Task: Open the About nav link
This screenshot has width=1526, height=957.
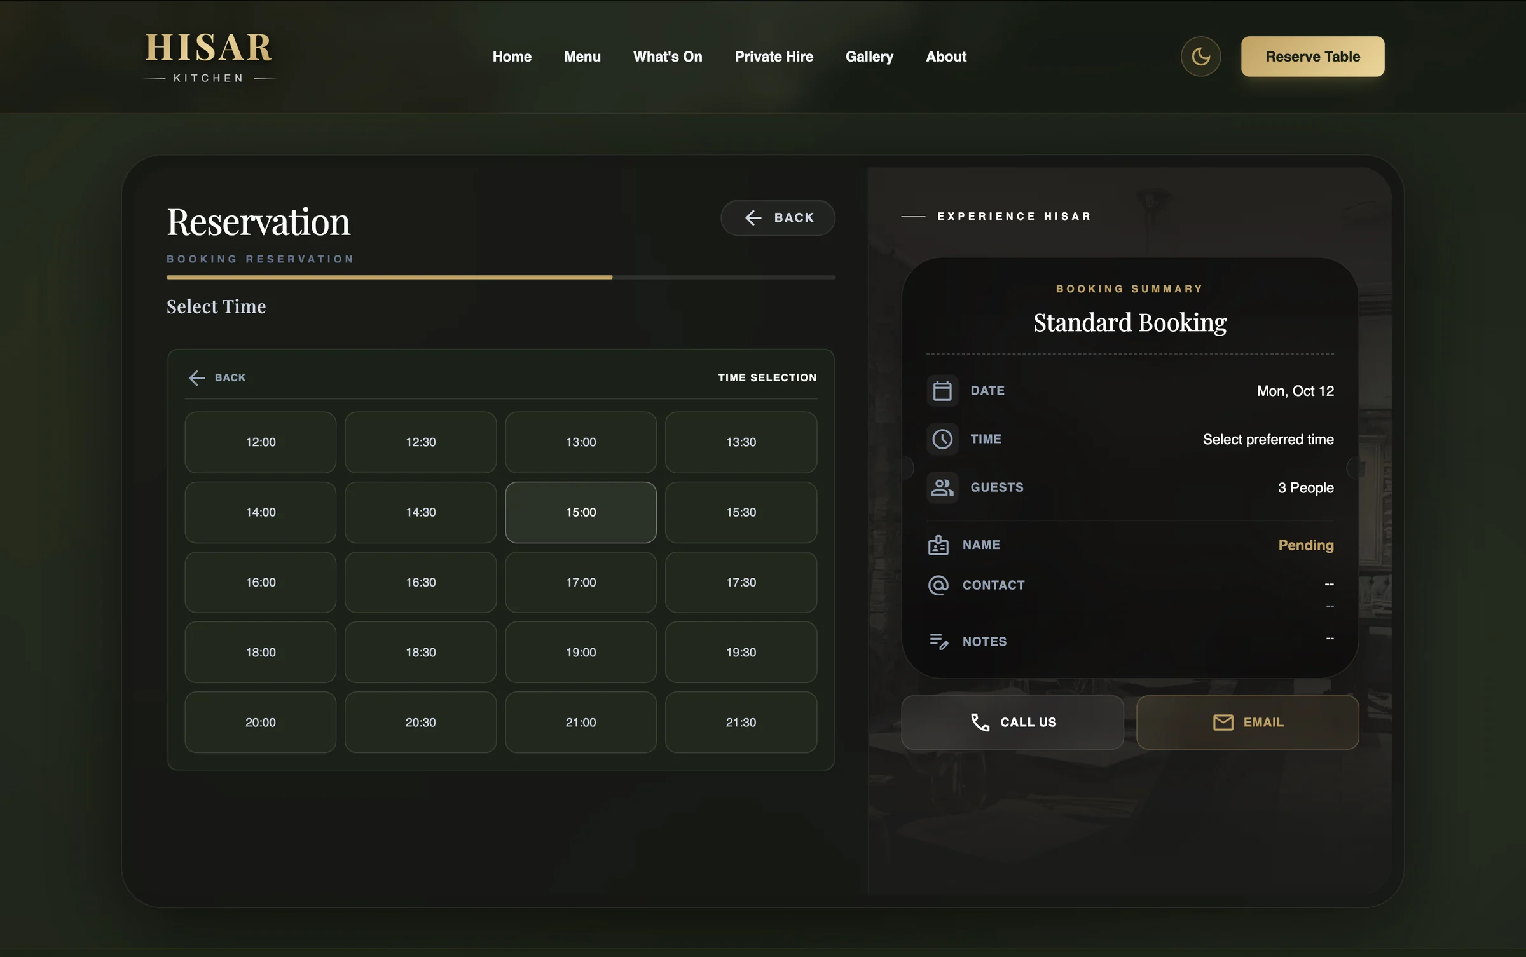Action: click(x=946, y=57)
